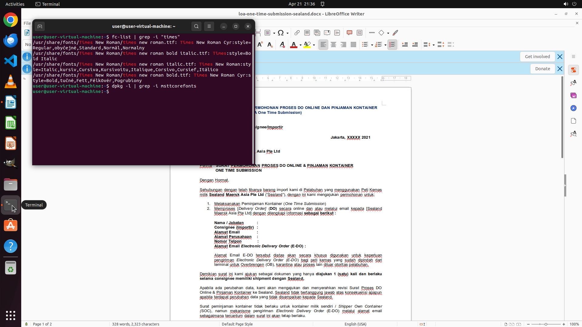Click the Get involved button
The width and height of the screenshot is (582, 327).
(537, 57)
